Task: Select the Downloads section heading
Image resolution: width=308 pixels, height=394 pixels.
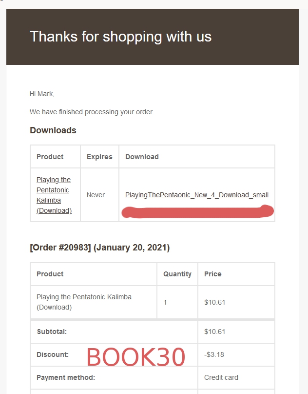Action: point(53,130)
